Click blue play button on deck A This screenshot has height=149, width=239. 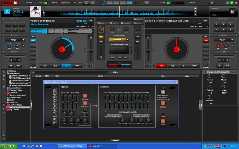click(66, 66)
